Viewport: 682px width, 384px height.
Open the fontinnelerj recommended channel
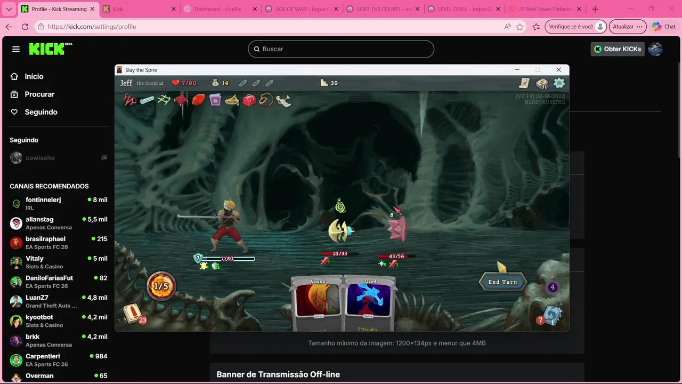coord(59,203)
